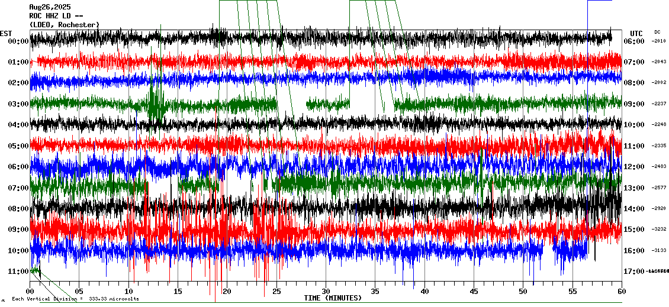
Task: Click the 10 minute tick label
Action: tap(128, 292)
